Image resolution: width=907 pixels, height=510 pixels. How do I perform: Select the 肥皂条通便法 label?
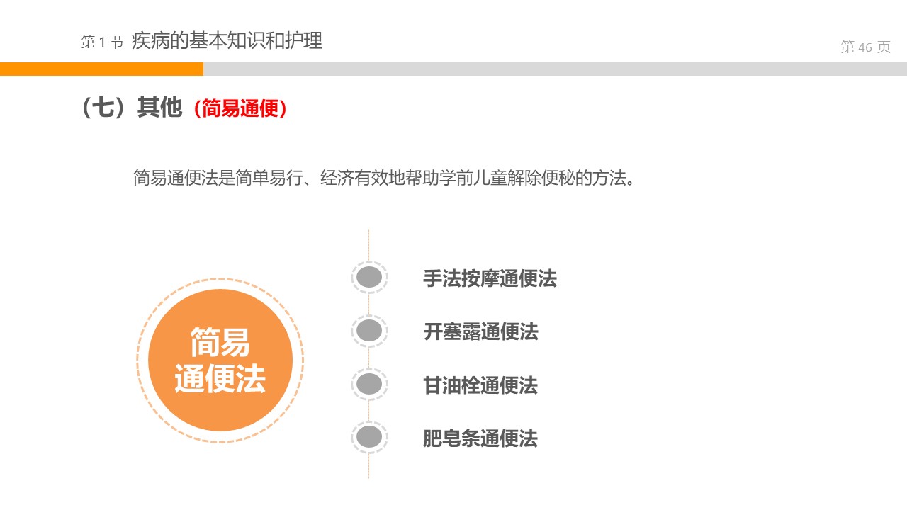[480, 438]
